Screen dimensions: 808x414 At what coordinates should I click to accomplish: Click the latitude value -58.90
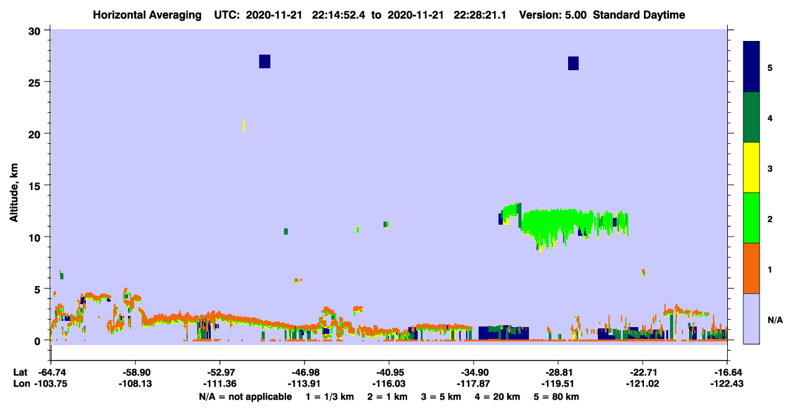(x=135, y=372)
